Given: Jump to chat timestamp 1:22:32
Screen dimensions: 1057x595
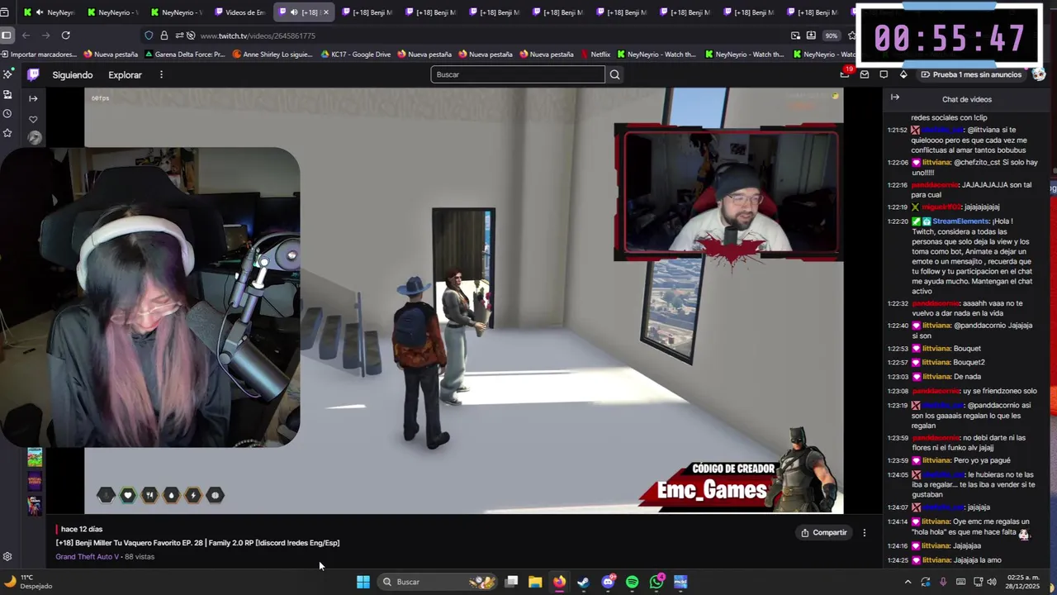Looking at the screenshot, I should pos(897,304).
